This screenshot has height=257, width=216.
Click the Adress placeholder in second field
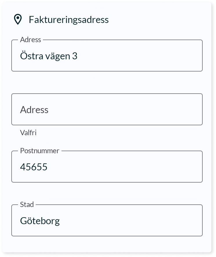(x=34, y=110)
